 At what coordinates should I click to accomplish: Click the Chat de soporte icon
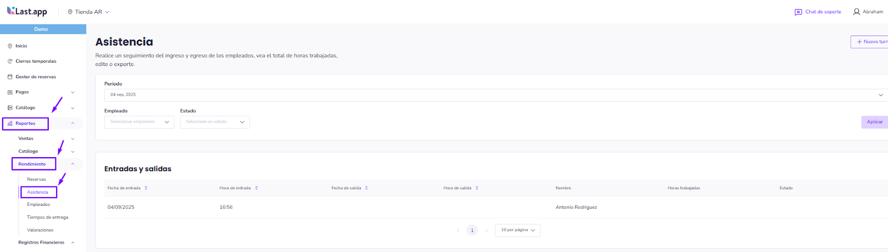click(x=798, y=12)
